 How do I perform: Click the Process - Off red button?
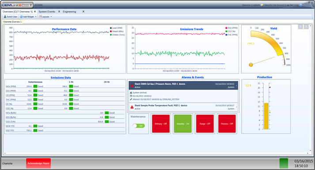227,124
